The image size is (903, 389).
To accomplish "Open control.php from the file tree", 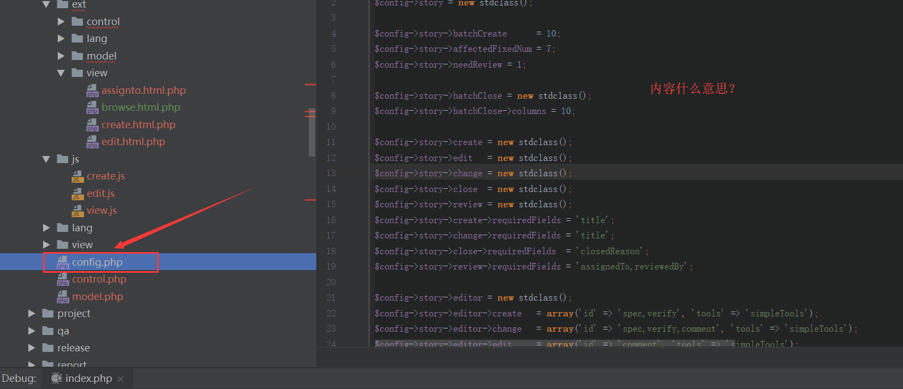I will [99, 279].
